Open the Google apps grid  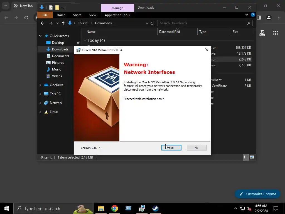coord(275,33)
